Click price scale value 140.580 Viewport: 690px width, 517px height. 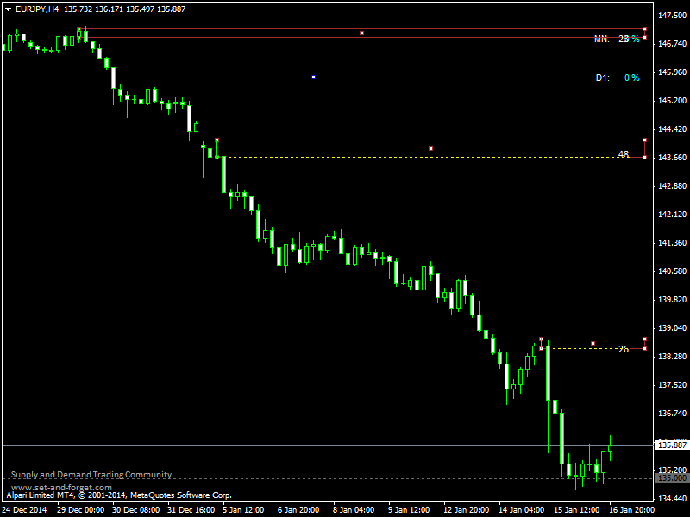[672, 271]
